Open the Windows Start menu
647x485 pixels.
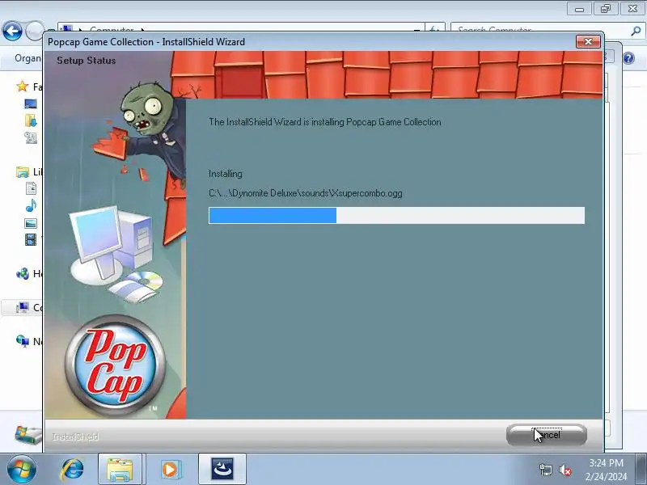pos(22,470)
